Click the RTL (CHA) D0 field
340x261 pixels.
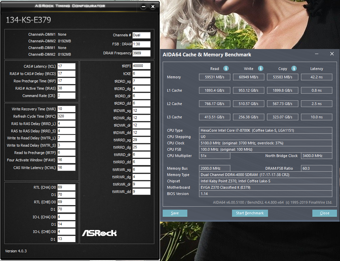(x=66, y=187)
